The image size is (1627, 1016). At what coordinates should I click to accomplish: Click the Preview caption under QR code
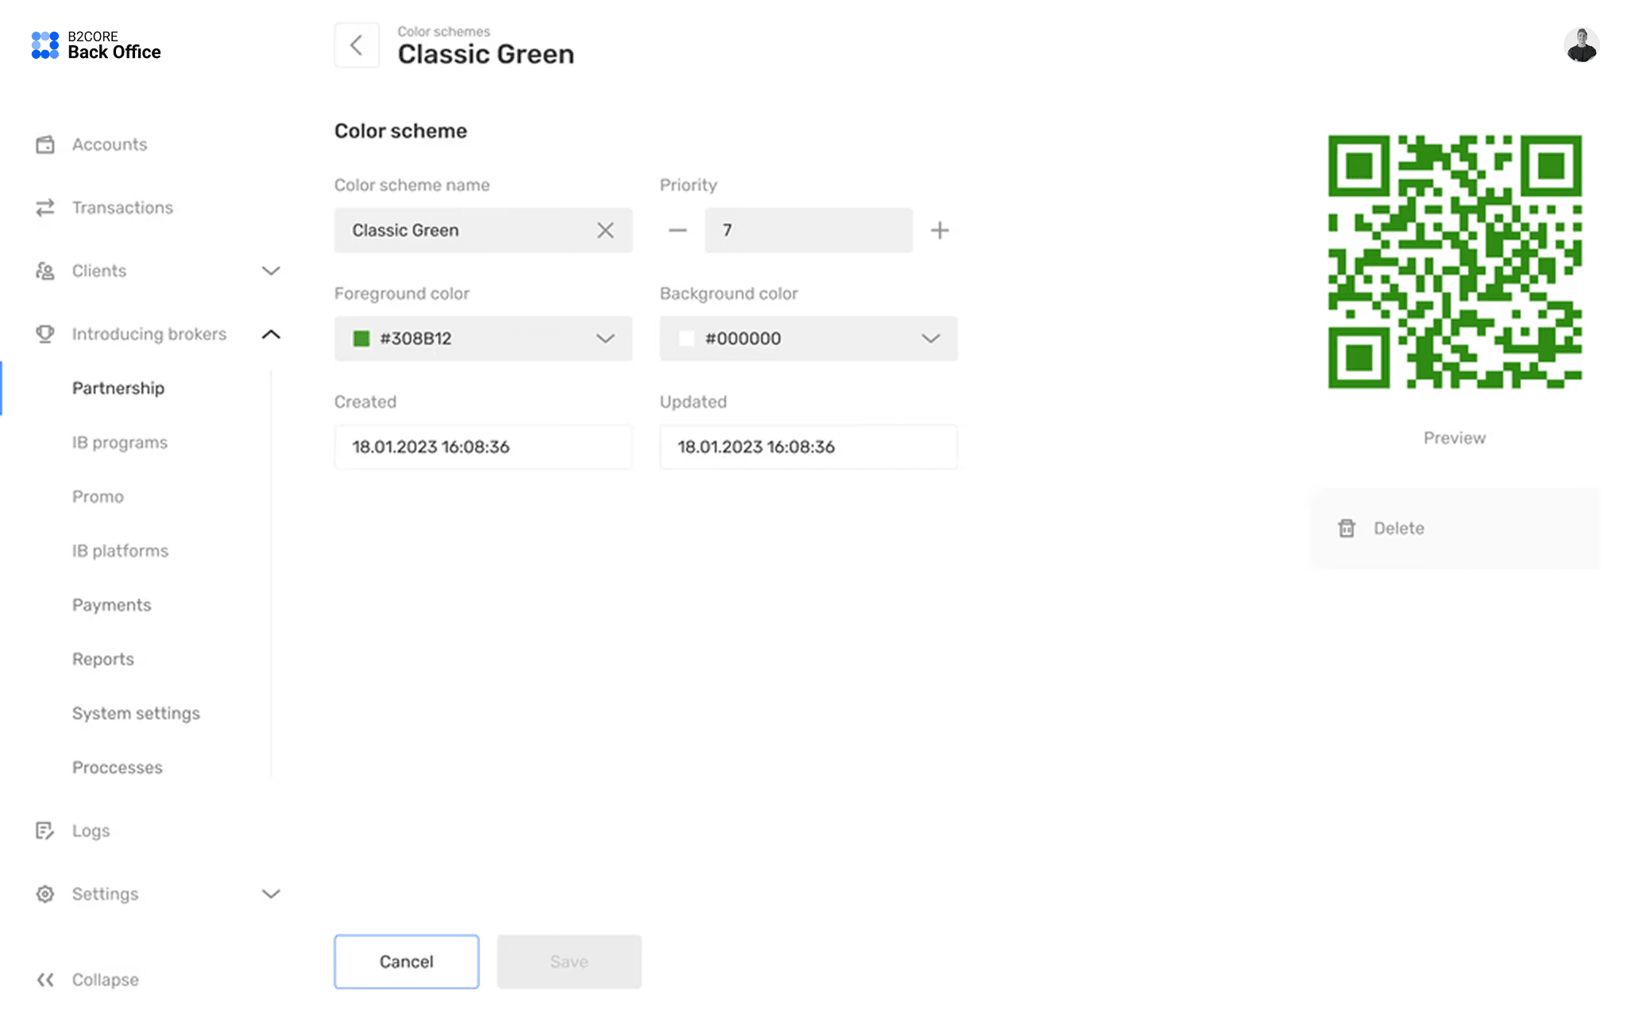[1455, 438]
